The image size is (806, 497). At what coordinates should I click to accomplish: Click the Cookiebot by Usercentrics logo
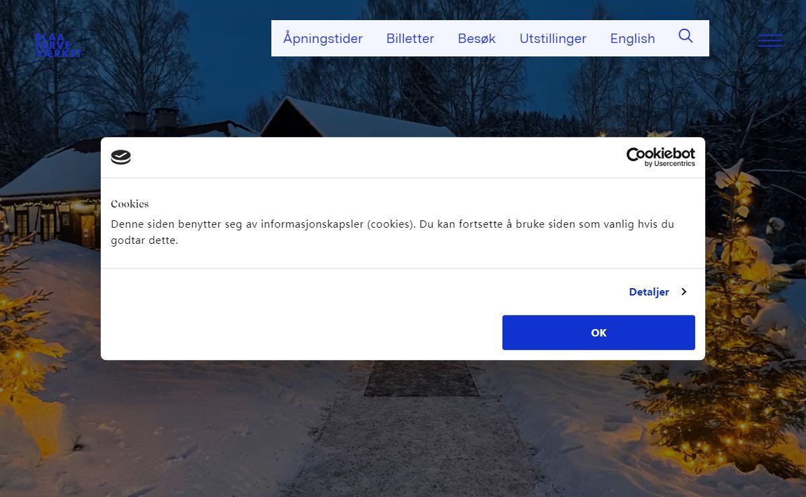pyautogui.click(x=661, y=157)
